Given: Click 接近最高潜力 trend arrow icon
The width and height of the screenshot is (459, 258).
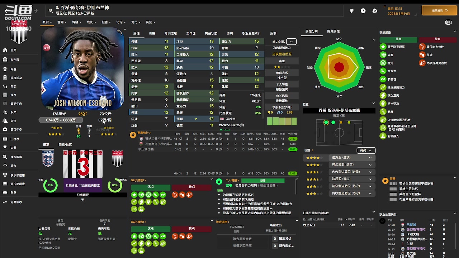Looking at the screenshot, I should (383, 87).
